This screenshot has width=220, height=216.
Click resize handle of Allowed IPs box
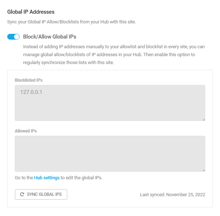(203, 170)
